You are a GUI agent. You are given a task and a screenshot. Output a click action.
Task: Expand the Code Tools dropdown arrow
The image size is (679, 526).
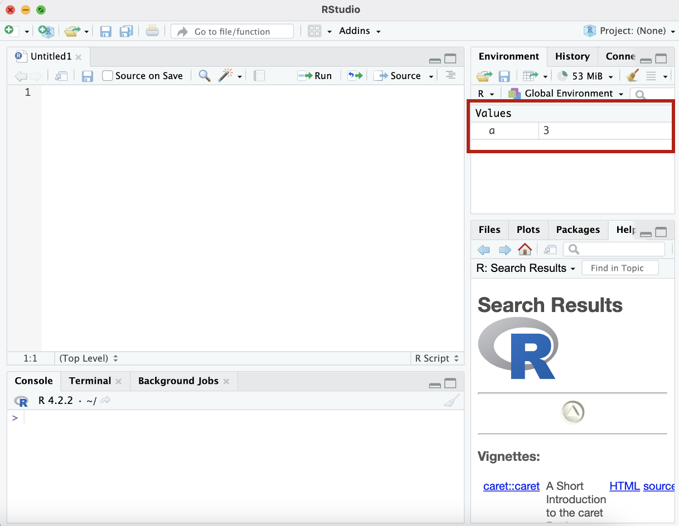coord(240,77)
